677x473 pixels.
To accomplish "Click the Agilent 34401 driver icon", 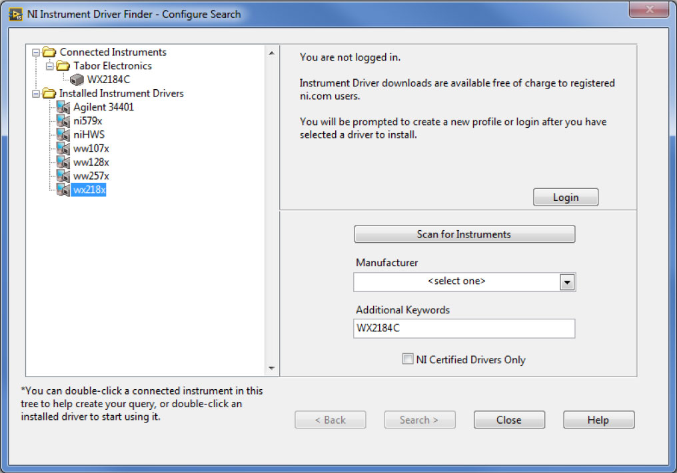I will pyautogui.click(x=63, y=107).
